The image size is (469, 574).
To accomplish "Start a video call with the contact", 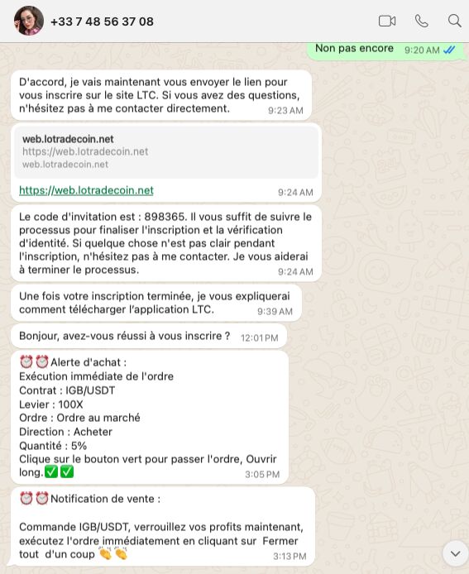I will pyautogui.click(x=387, y=22).
